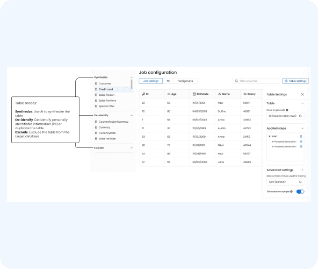Click the Name cell 'Nikol'
The image size is (318, 269).
click(x=221, y=145)
